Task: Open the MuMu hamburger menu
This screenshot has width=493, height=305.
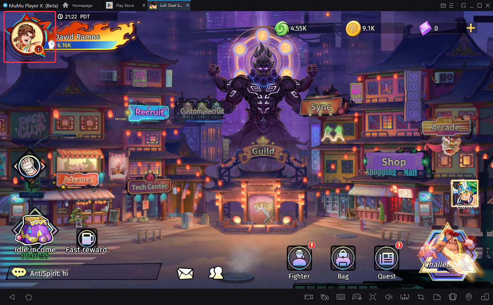Action: 451,5
